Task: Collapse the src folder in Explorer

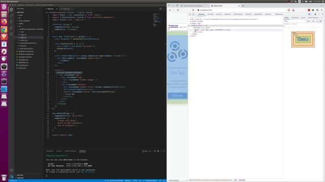Action: (19, 26)
